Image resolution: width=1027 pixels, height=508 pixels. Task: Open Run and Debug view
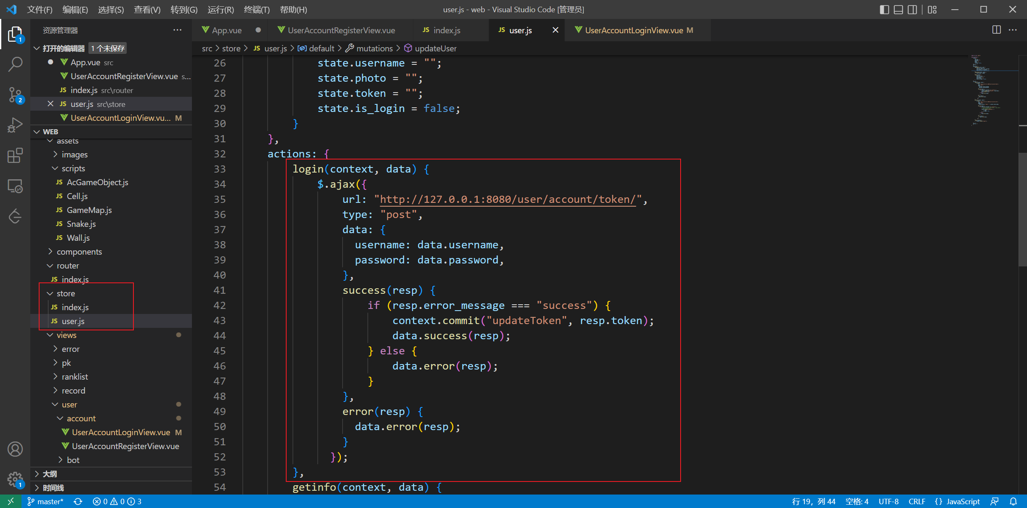click(x=15, y=125)
